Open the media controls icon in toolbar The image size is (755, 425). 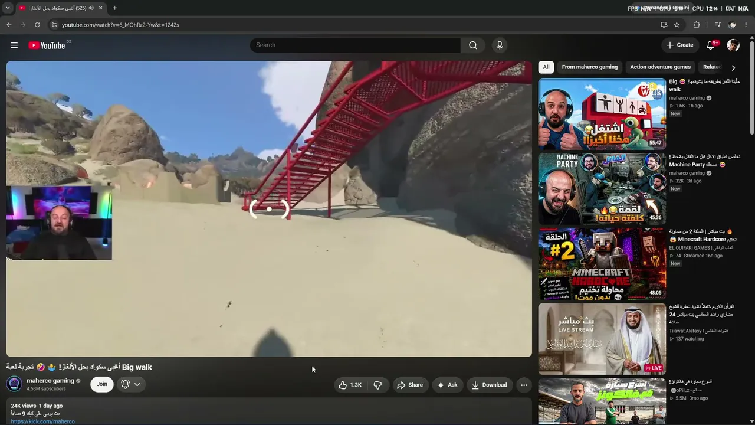pos(717,25)
